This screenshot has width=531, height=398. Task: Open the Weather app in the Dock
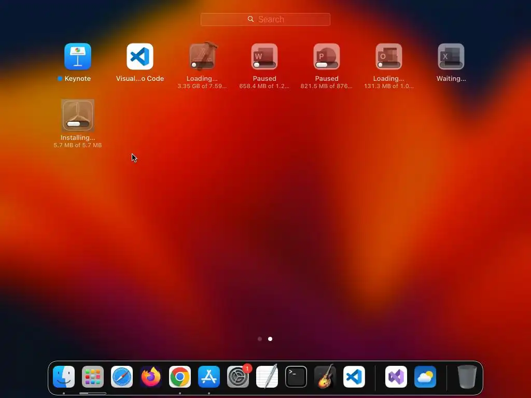(x=425, y=377)
